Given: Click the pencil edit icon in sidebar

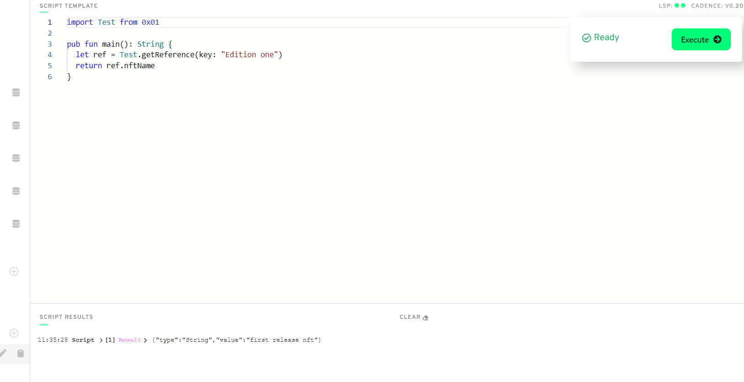Looking at the screenshot, I should tap(3, 353).
